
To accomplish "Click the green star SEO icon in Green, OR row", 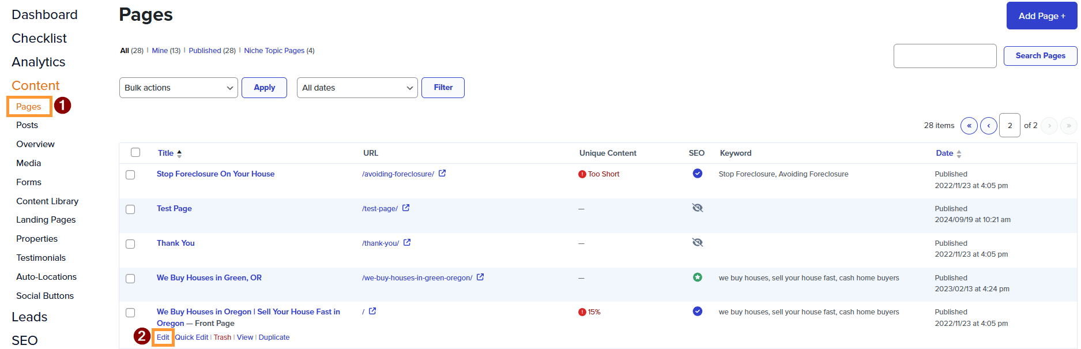I will (698, 277).
